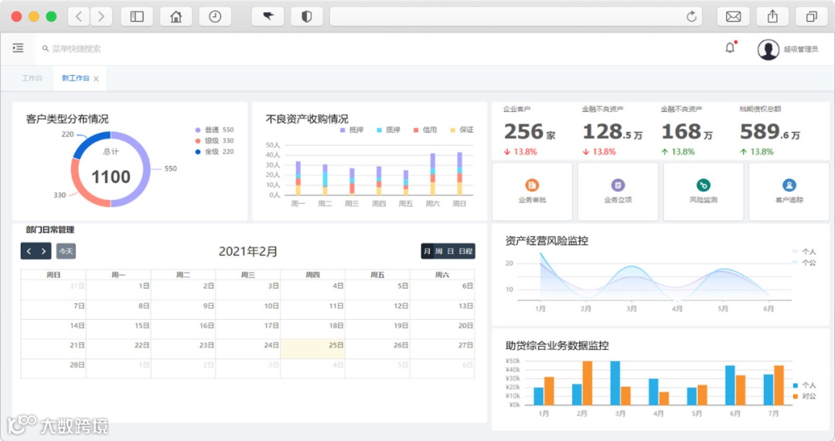Open browser history clock icon

point(215,16)
